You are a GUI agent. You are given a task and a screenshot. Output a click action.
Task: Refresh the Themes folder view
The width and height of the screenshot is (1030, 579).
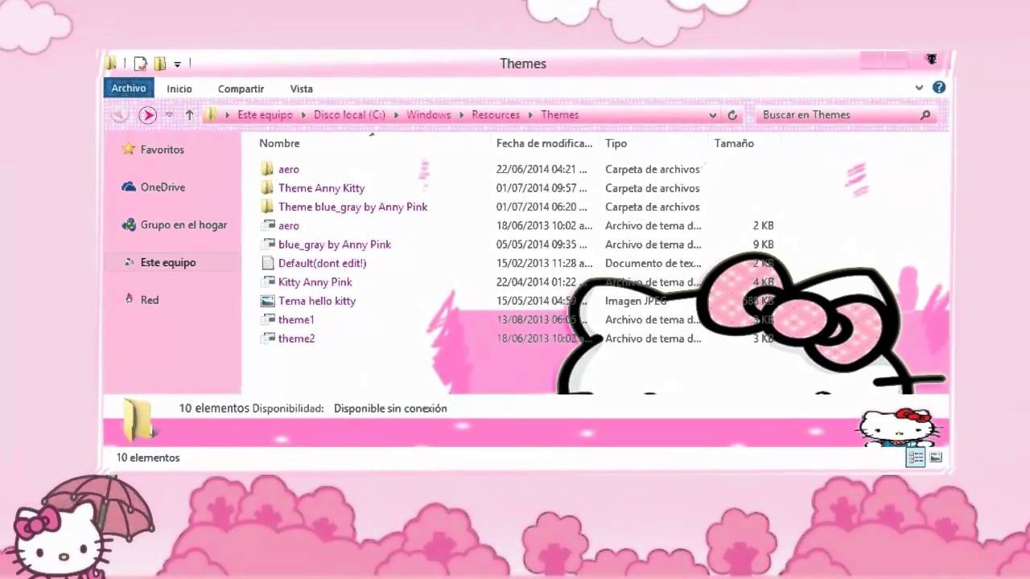732,115
